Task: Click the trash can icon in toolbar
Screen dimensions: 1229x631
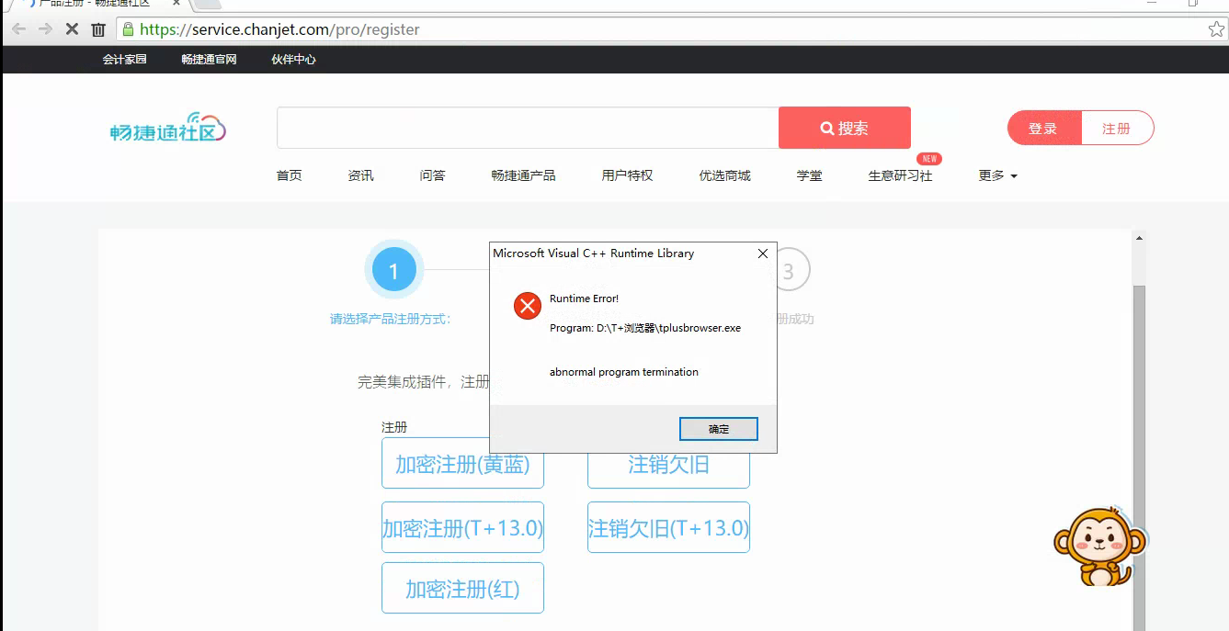Action: (98, 29)
